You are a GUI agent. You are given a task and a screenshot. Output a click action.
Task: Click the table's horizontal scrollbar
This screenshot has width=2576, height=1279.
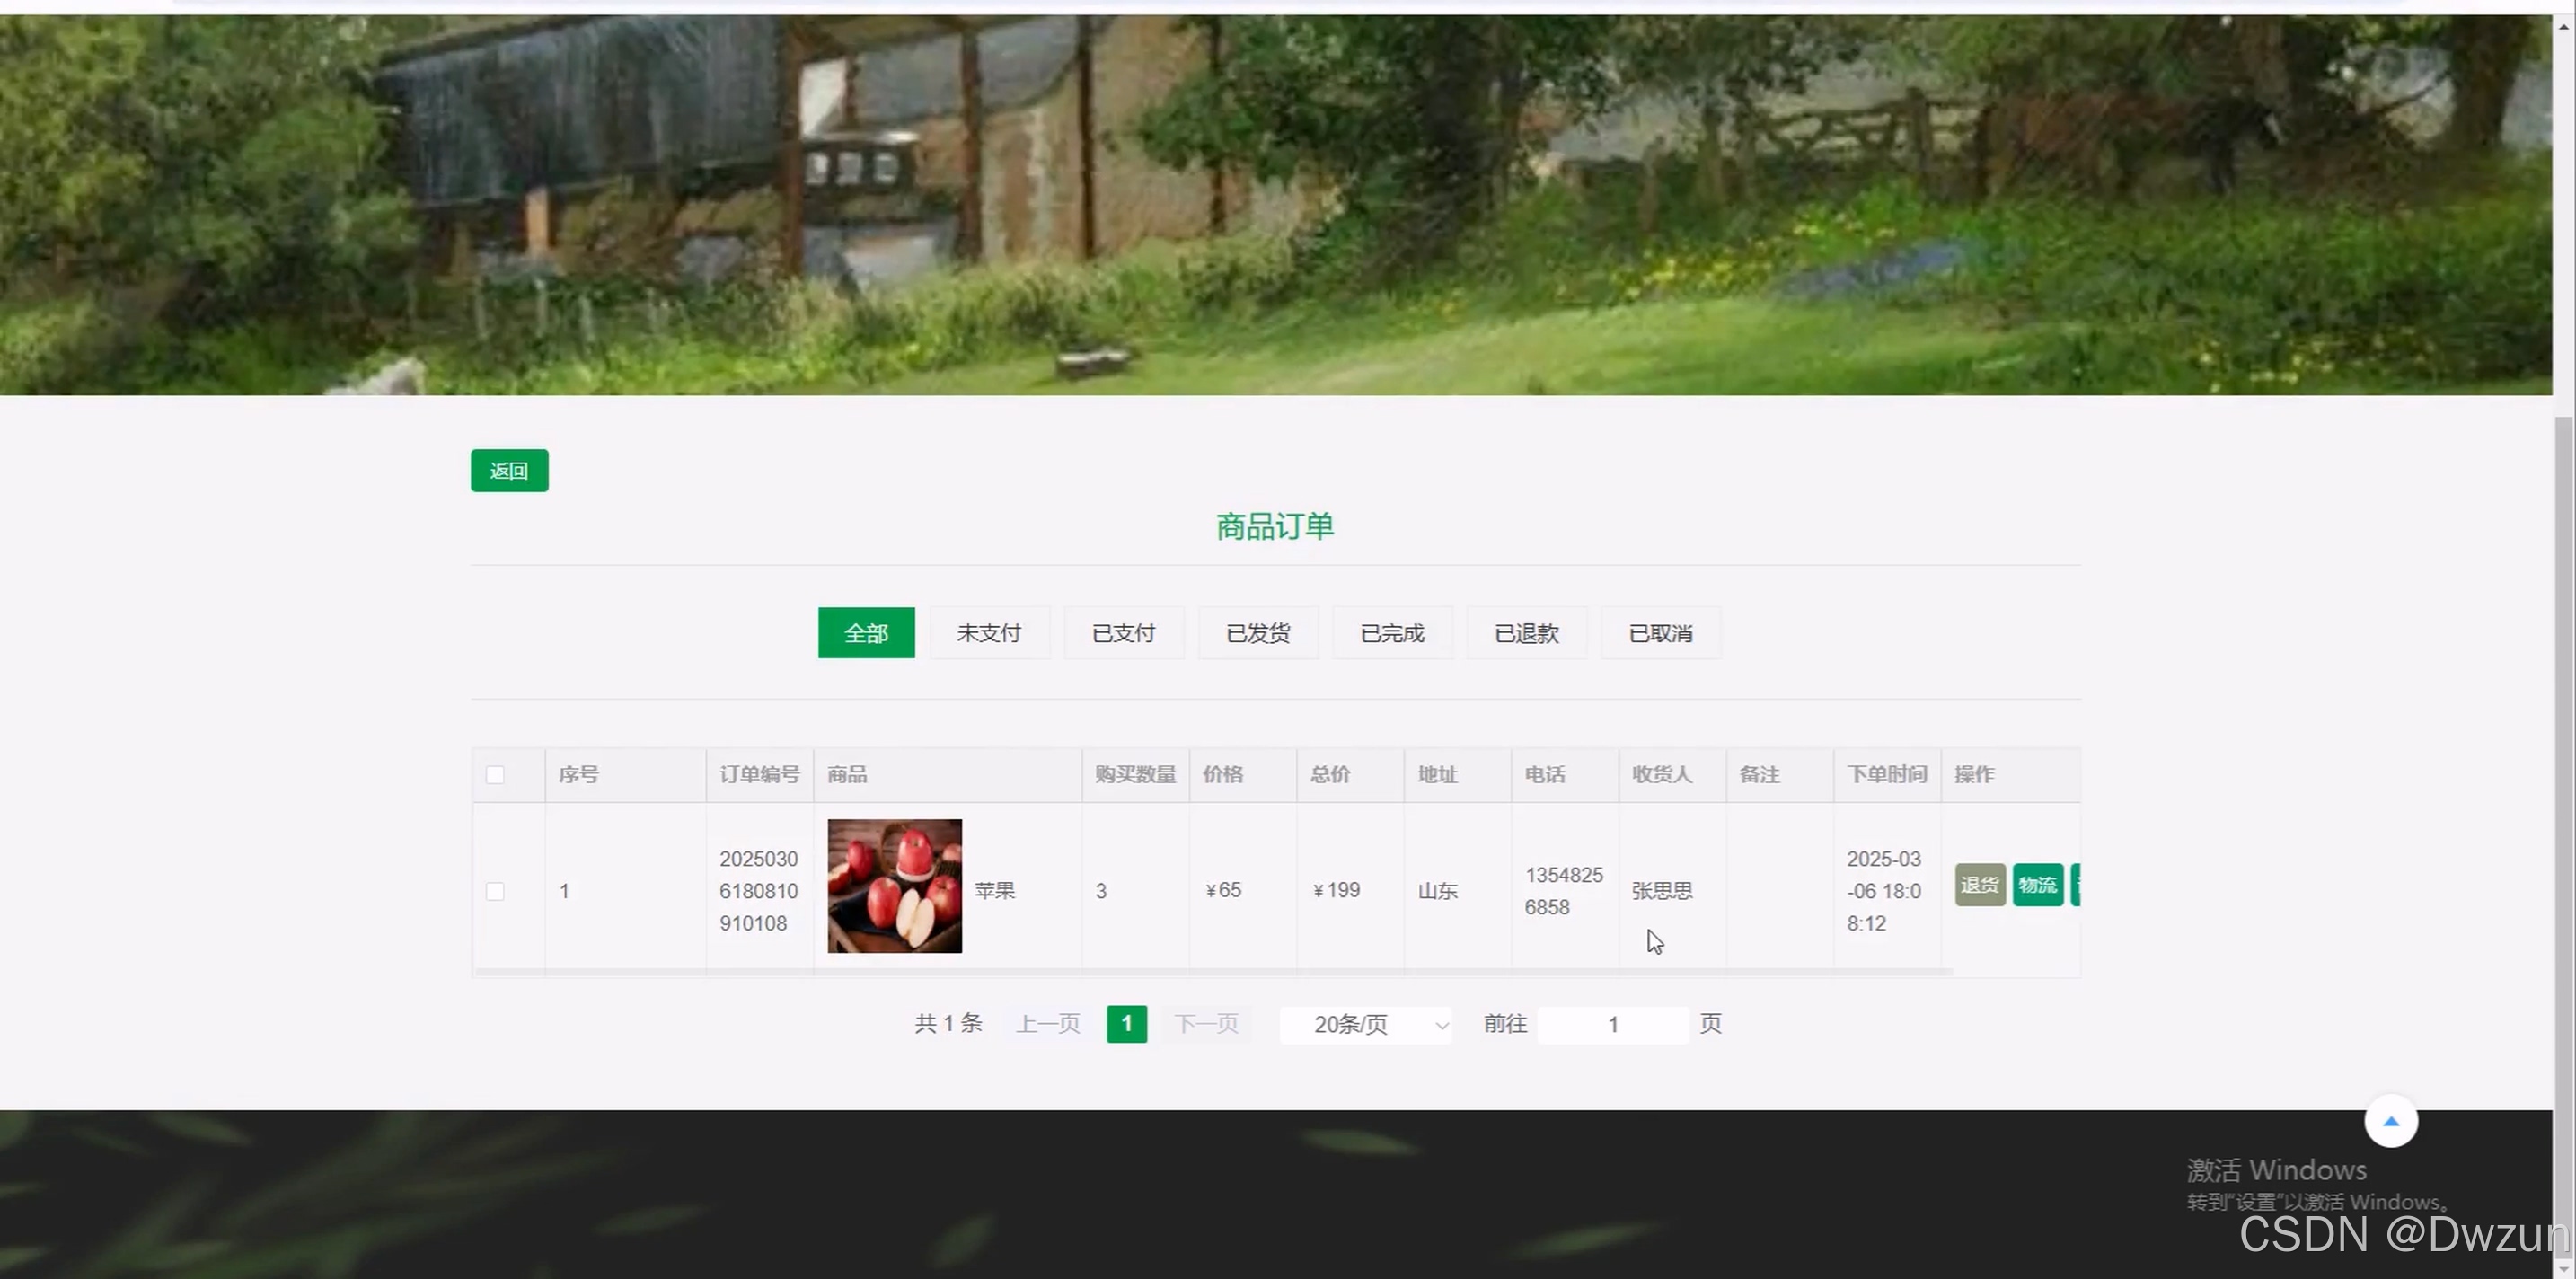point(1212,972)
